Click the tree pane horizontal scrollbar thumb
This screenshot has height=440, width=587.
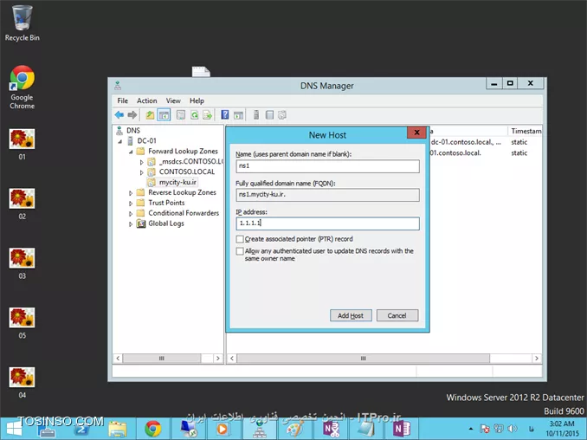(x=162, y=359)
